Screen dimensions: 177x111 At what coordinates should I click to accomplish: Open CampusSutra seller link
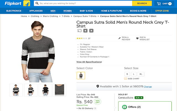[126, 97]
